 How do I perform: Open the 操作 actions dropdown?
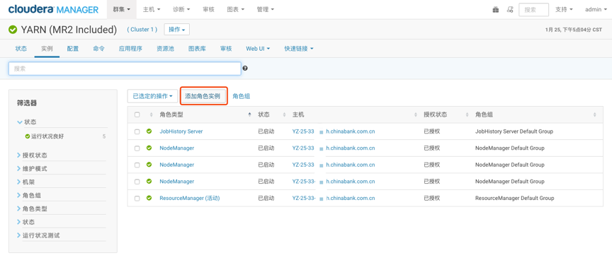[x=177, y=29]
